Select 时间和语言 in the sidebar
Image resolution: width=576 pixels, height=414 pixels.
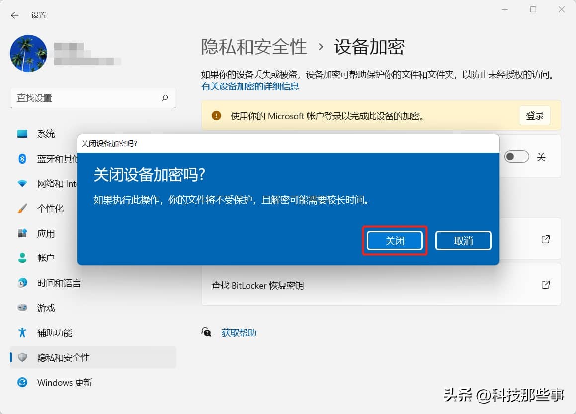[x=22, y=283]
